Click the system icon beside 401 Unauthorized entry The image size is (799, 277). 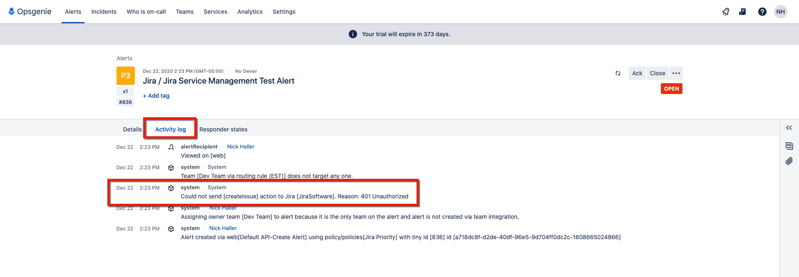pos(171,188)
